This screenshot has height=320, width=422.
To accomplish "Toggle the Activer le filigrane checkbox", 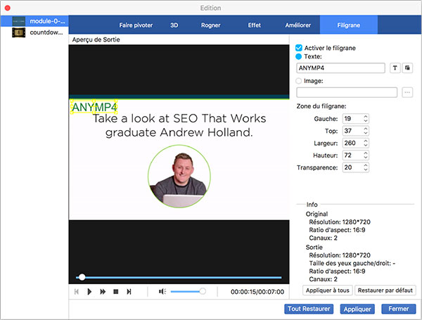I will [300, 46].
